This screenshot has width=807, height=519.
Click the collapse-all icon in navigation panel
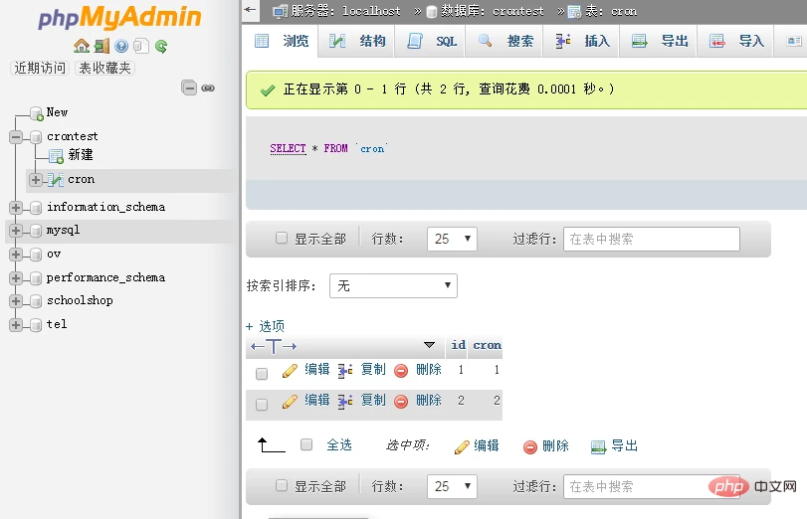coord(189,87)
